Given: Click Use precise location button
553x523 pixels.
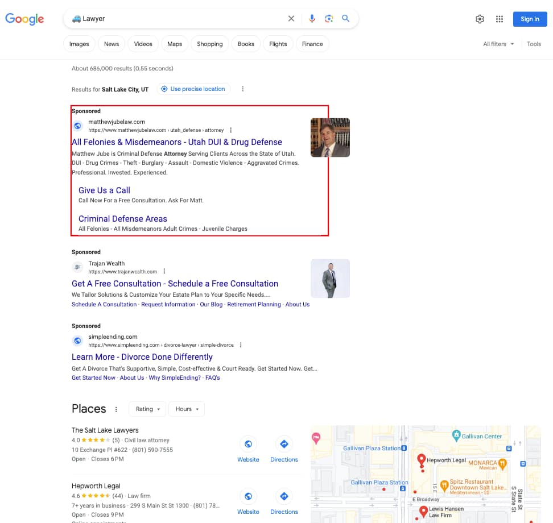Looking at the screenshot, I should [x=193, y=89].
